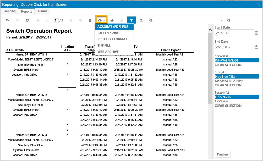Click the Preview button
Viewport: 263px width, 161px height.
tap(223, 154)
